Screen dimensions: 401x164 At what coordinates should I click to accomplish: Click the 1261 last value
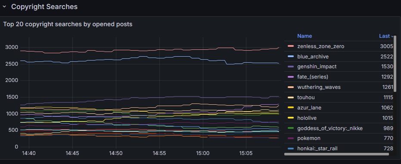(388, 87)
